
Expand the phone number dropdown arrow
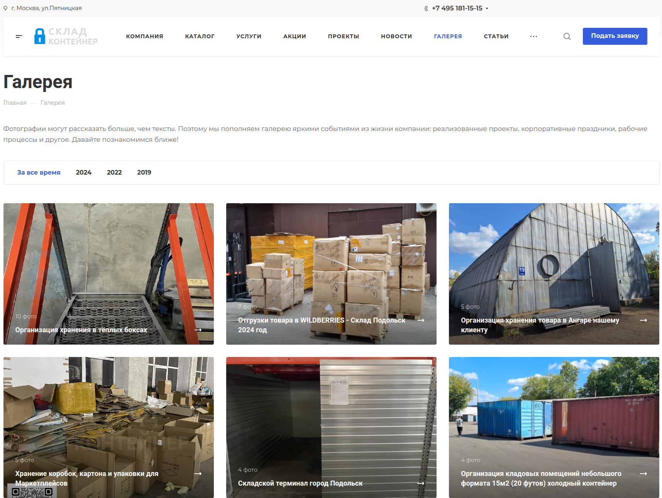pos(487,8)
